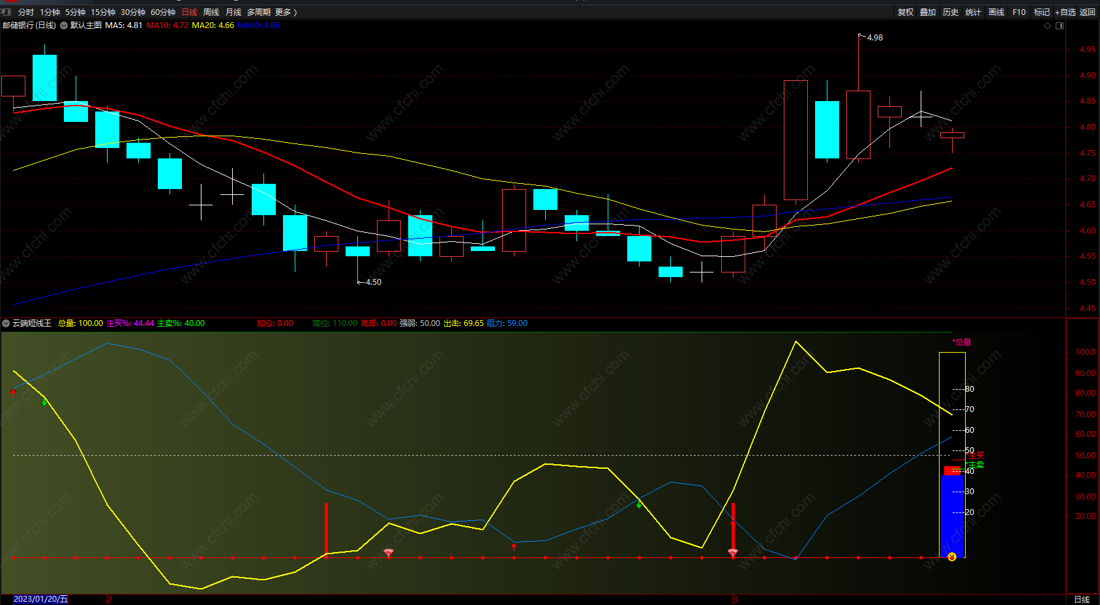This screenshot has width=1100, height=605.
Task: Open the F10 company info
Action: coord(1019,12)
